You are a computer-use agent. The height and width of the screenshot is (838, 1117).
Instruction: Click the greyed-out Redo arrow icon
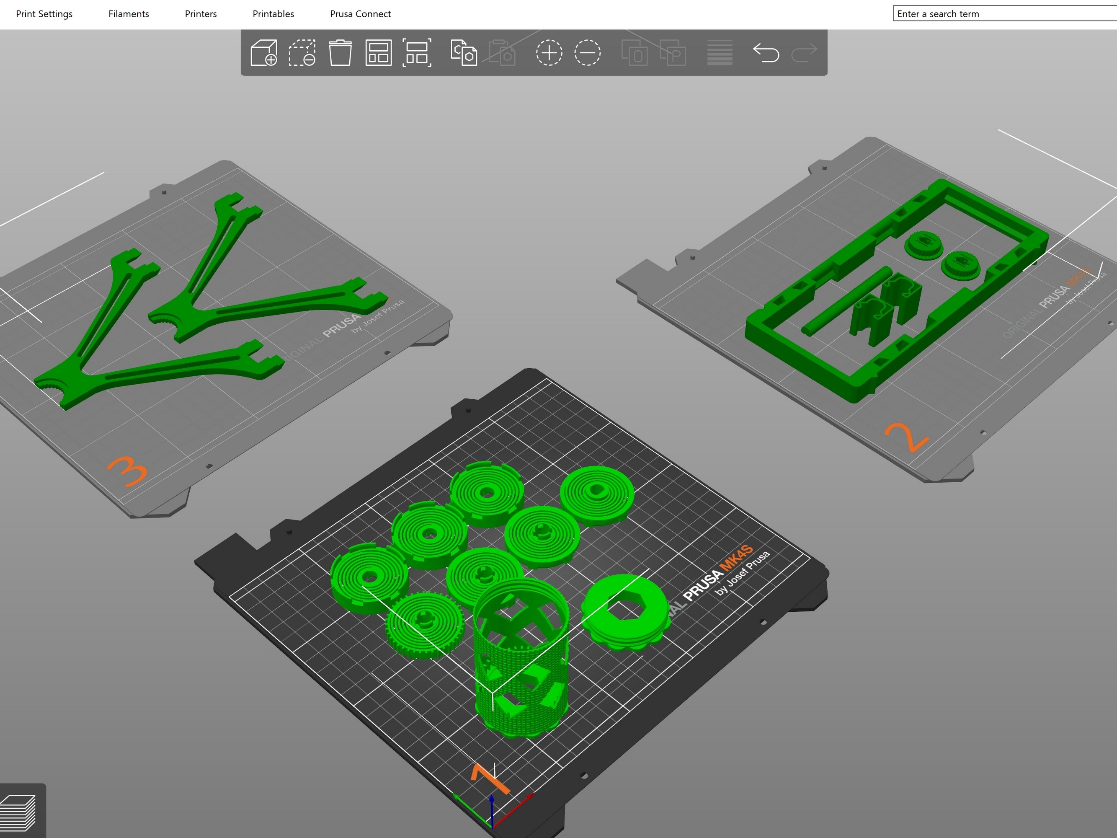point(804,52)
